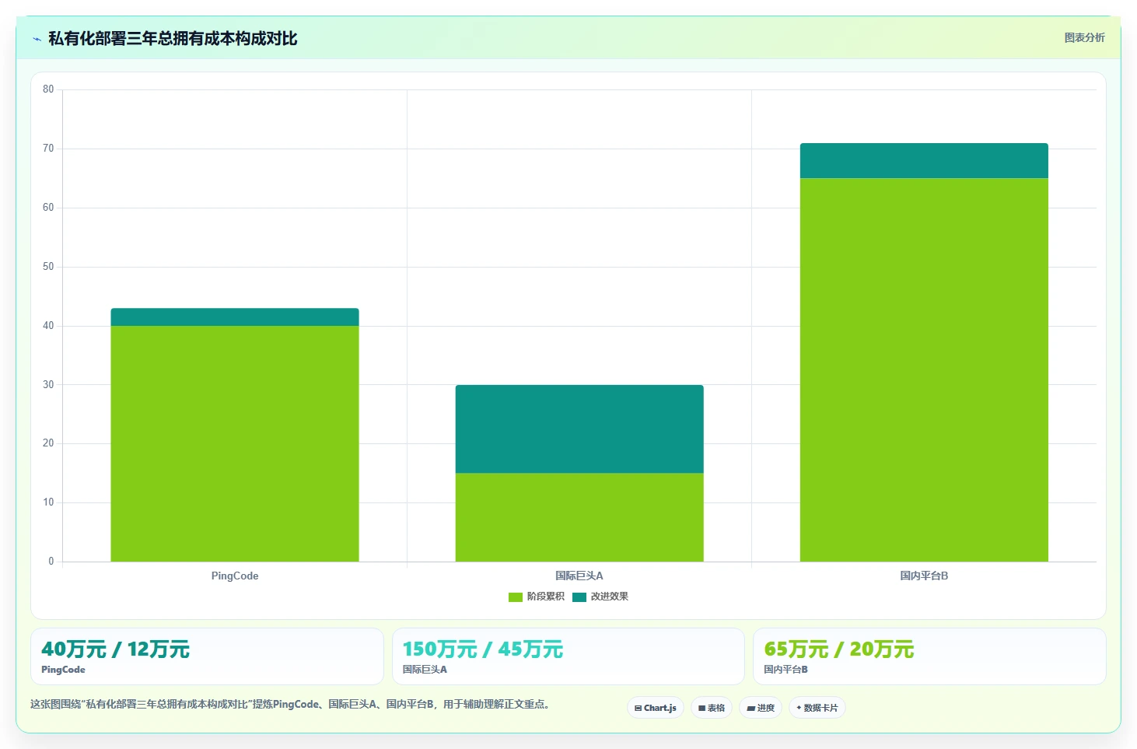Click the 国际巨头A teal bar segment
Image resolution: width=1137 pixels, height=749 pixels.
[x=579, y=429]
